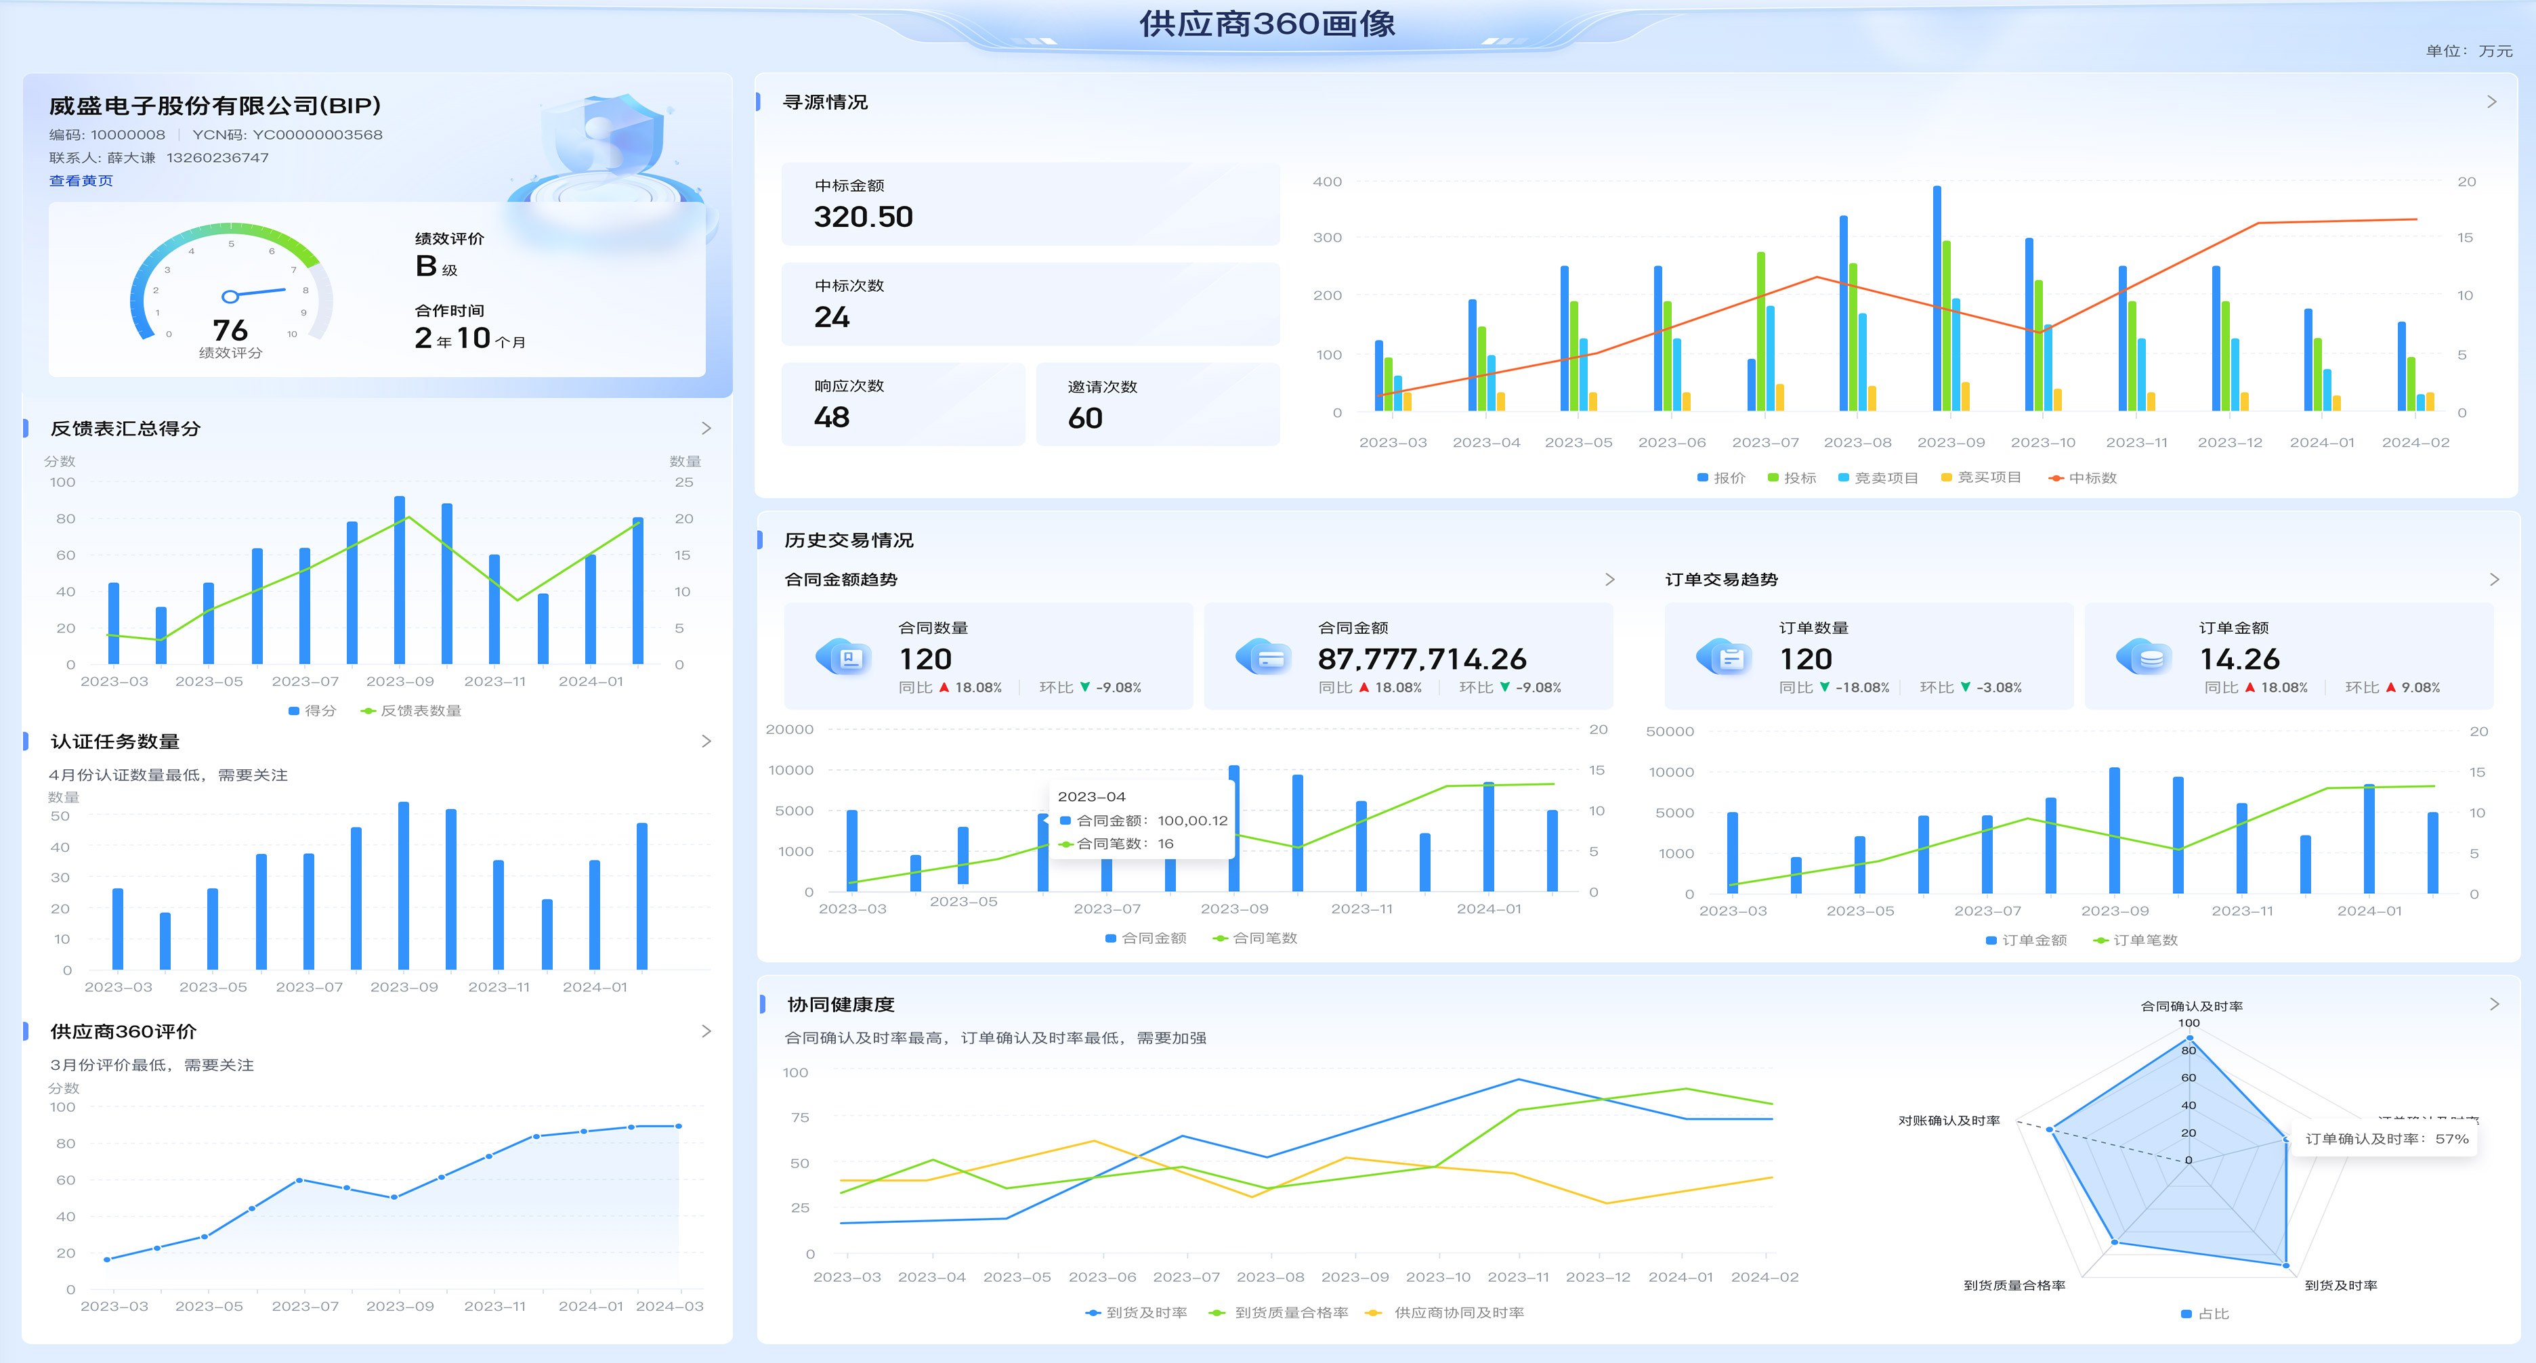Open the 查看黄页 link
The image size is (2536, 1363).
[x=81, y=181]
